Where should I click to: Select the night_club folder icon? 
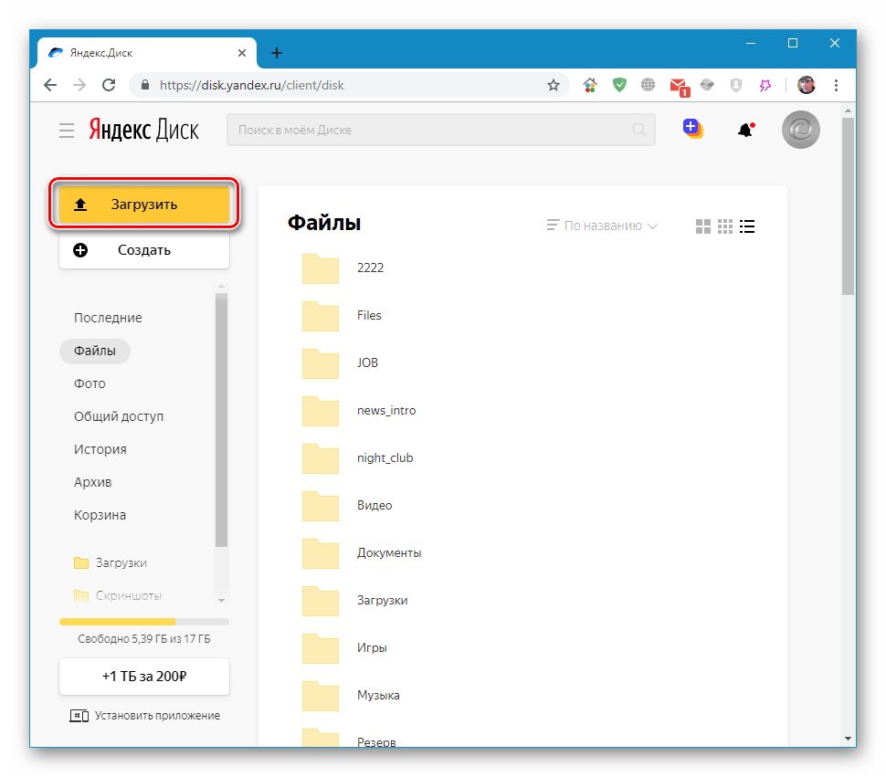pos(321,458)
